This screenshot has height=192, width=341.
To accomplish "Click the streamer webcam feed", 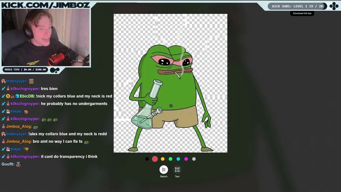I will point(46,37).
